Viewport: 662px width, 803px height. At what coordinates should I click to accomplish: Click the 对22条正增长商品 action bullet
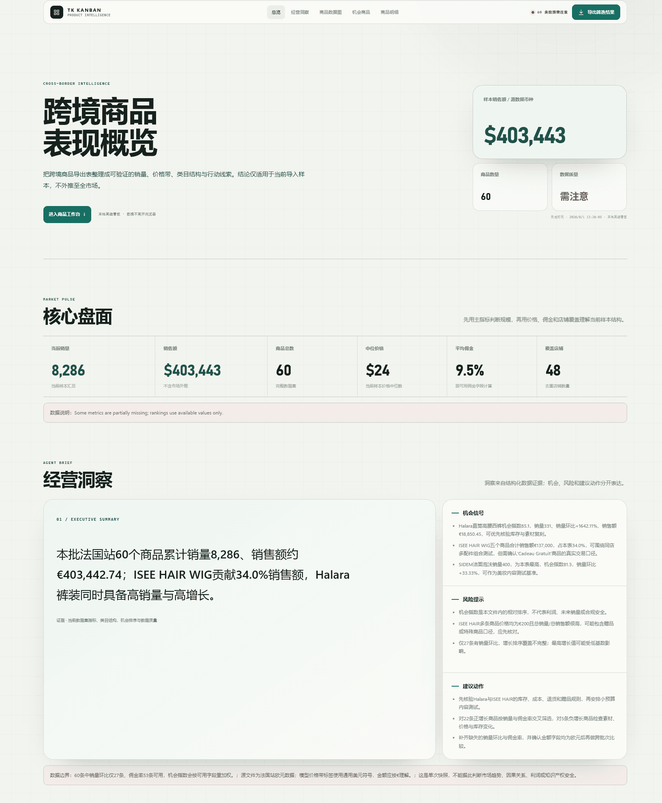coord(538,723)
